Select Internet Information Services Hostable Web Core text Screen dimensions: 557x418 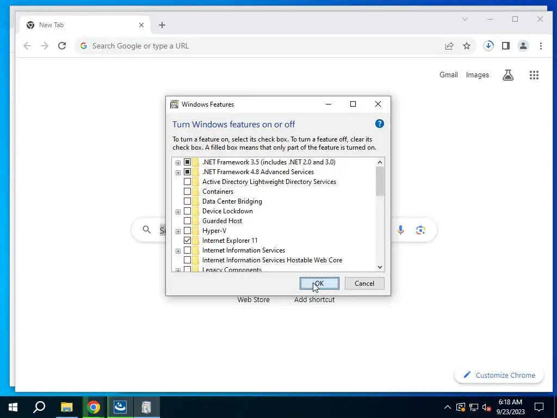coord(272,260)
